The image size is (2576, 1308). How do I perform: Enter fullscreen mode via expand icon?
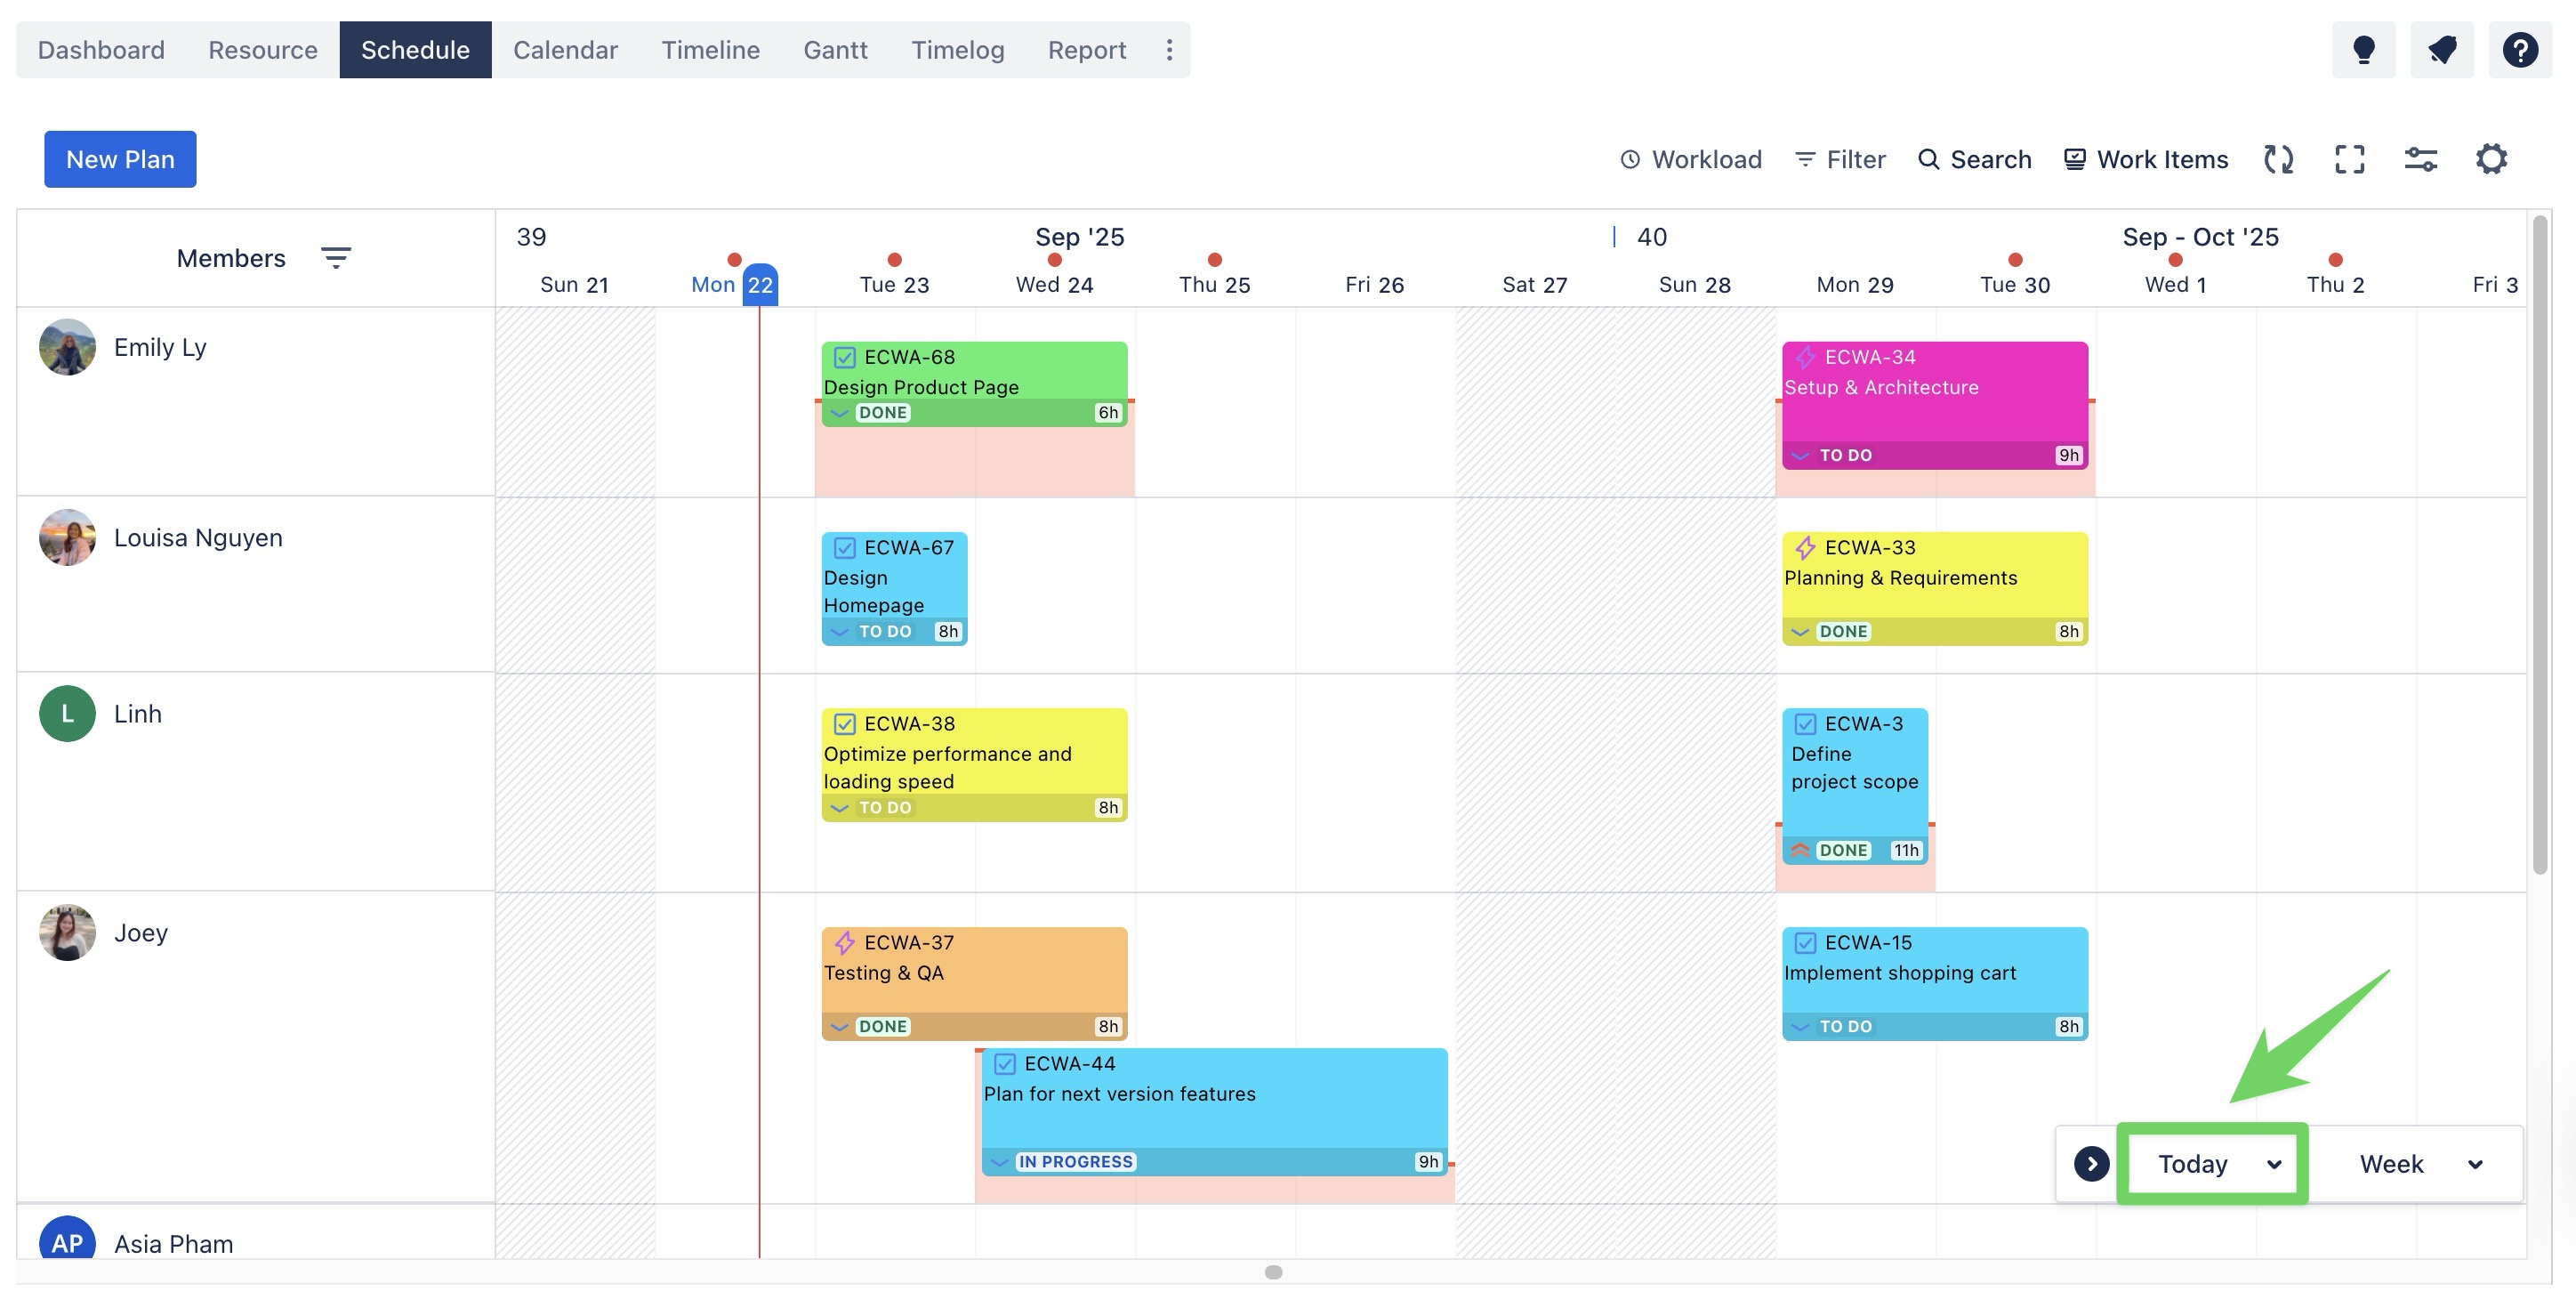2349,159
